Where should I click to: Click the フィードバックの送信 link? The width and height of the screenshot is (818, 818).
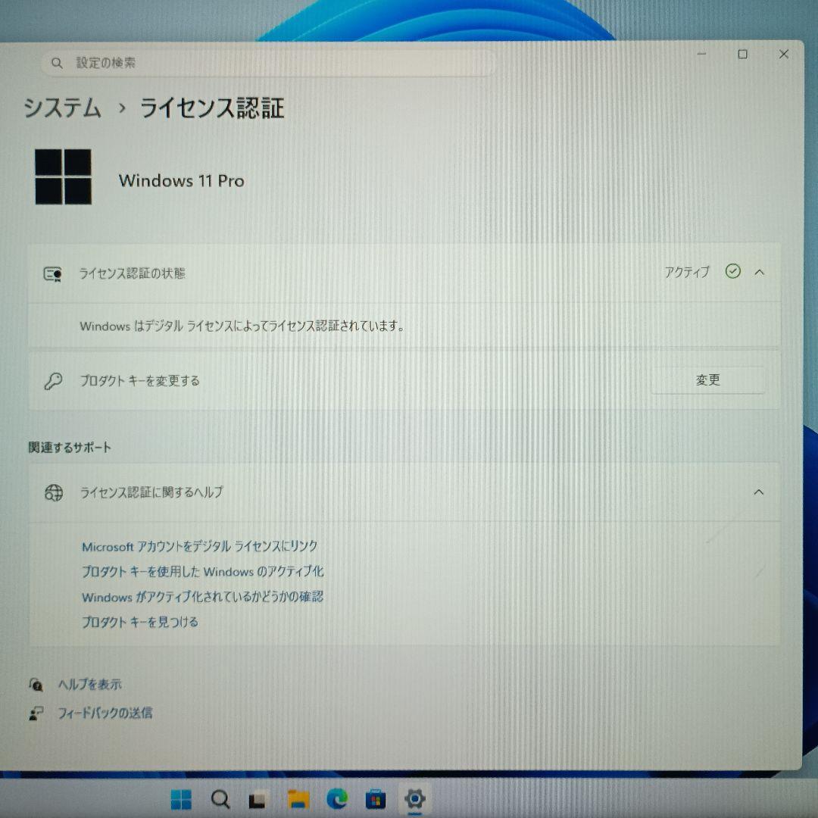coord(105,713)
